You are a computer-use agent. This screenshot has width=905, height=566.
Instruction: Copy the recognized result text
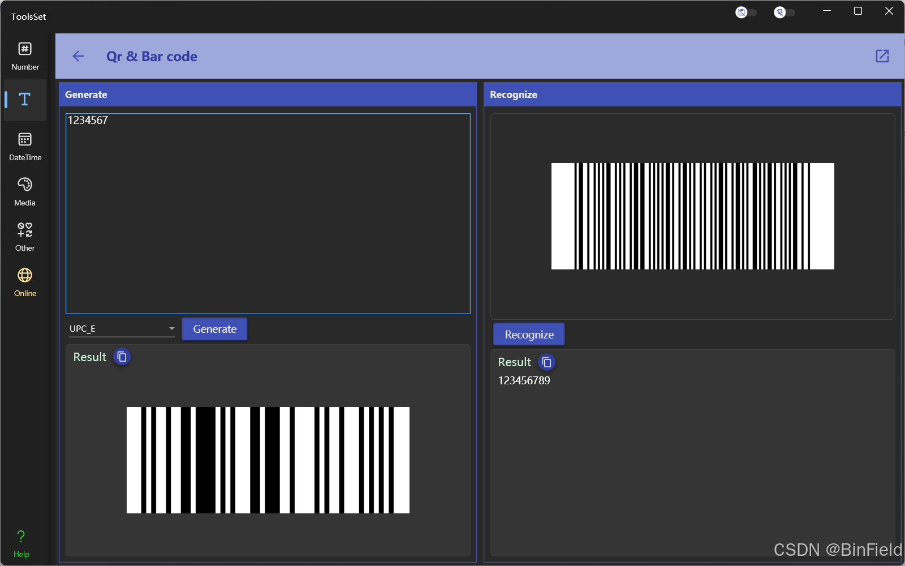pyautogui.click(x=546, y=362)
